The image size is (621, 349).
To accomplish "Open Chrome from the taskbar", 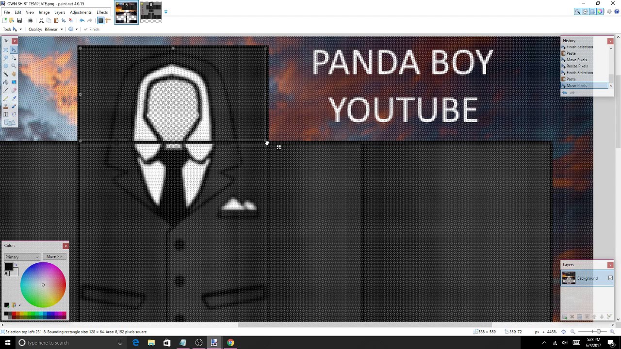I will pyautogui.click(x=230, y=343).
